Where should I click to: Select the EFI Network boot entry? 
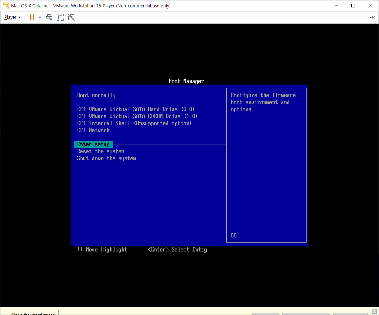[x=93, y=130]
